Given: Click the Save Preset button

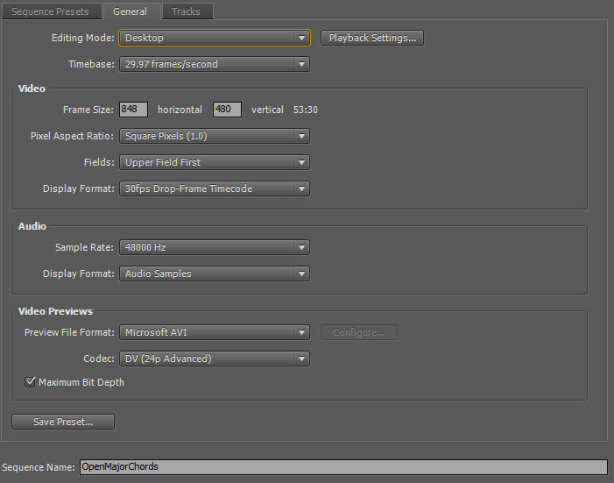Looking at the screenshot, I should pos(63,422).
